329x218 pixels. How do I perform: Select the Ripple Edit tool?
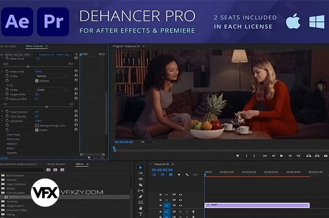coord(140,179)
